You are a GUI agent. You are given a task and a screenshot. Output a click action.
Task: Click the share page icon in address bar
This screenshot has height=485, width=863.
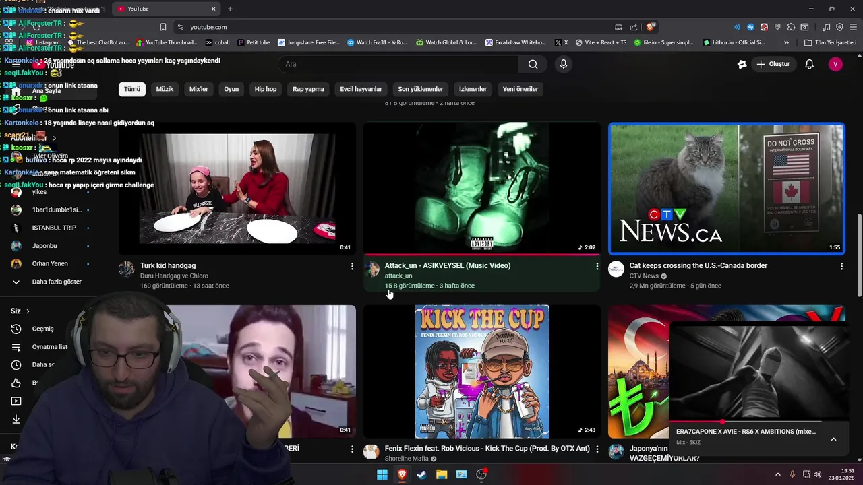(634, 27)
